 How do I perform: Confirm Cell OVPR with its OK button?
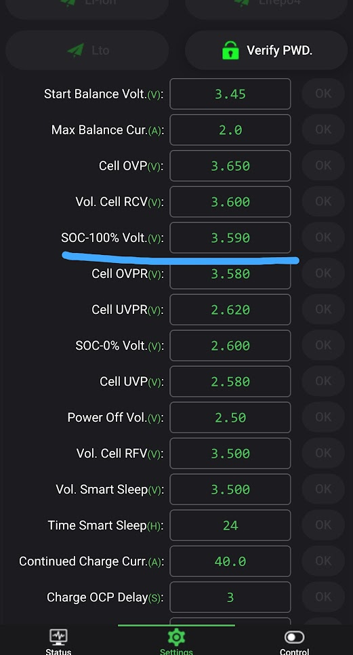323,273
